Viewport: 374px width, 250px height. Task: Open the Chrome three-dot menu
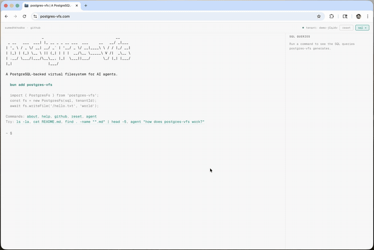click(x=368, y=16)
